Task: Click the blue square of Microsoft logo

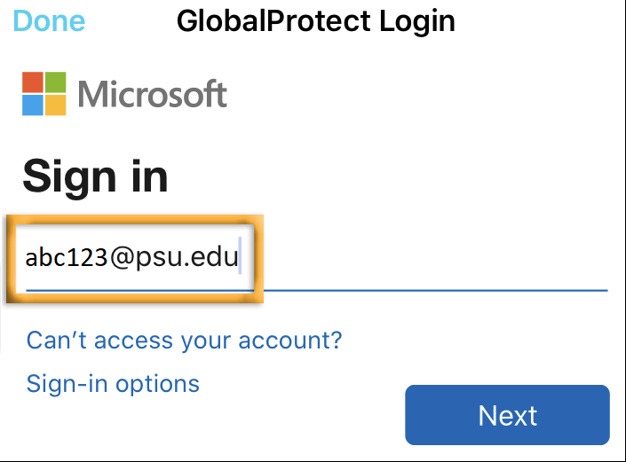Action: pos(33,105)
